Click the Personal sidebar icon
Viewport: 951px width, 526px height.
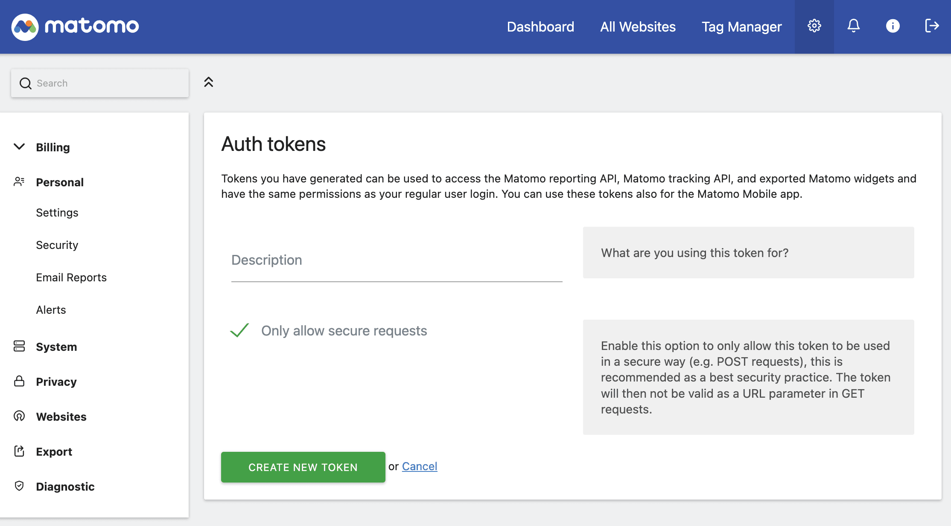(x=19, y=182)
